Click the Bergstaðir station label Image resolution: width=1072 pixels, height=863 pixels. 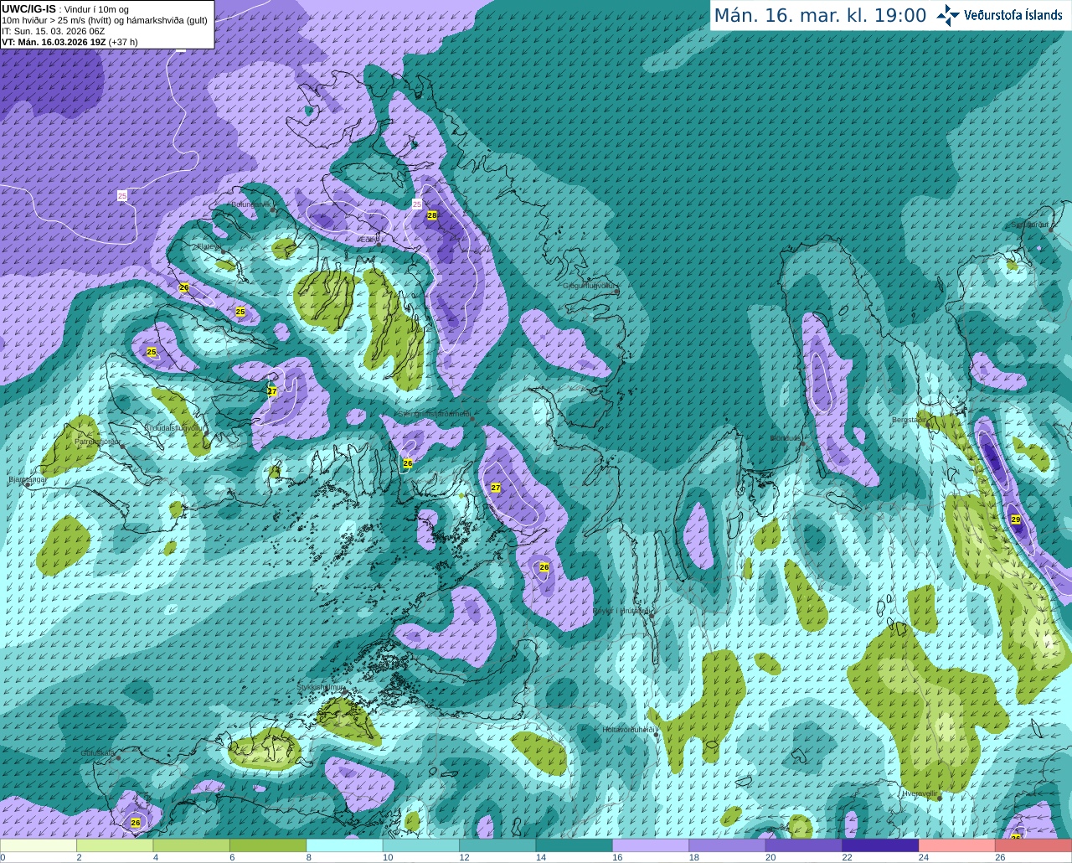click(910, 420)
